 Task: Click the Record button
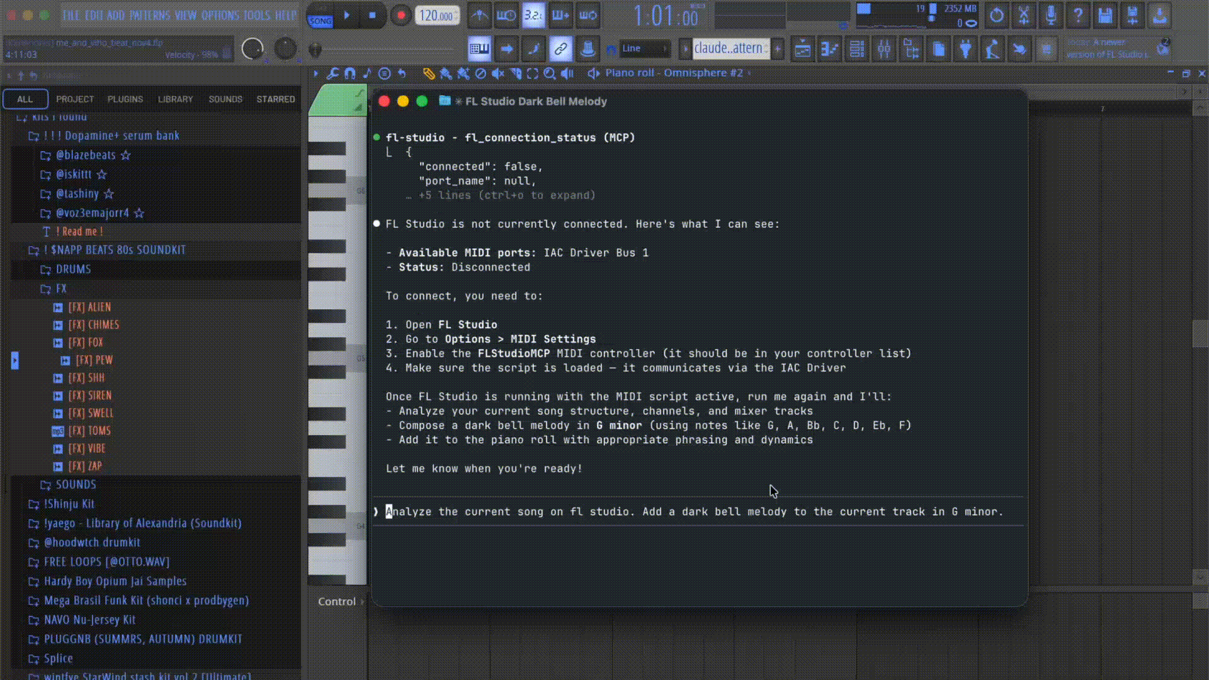tap(400, 15)
